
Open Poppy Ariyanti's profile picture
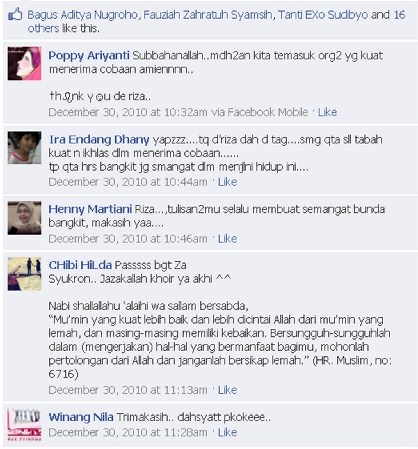24,63
